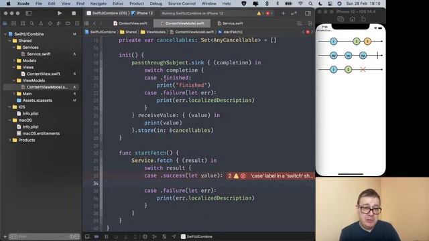
Task: Open Spotlight search in the macOS menu bar
Action: [310, 3]
